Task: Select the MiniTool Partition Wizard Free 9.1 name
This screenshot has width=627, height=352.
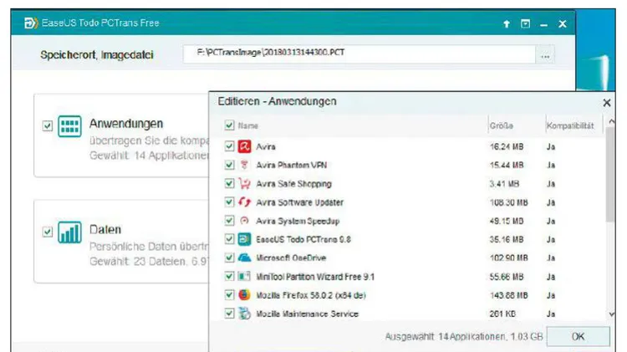Action: click(315, 277)
